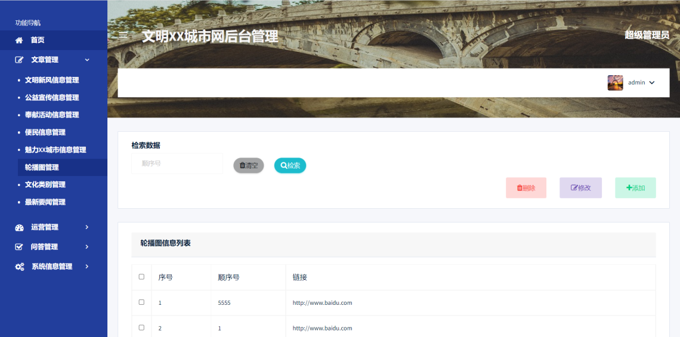The width and height of the screenshot is (680, 337).
Task: Open 公益宣传信息管理 submenu item
Action: (x=52, y=98)
